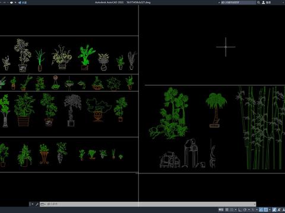Open recent commands list in command line
Screen dimensions: 285x213
[43, 204]
